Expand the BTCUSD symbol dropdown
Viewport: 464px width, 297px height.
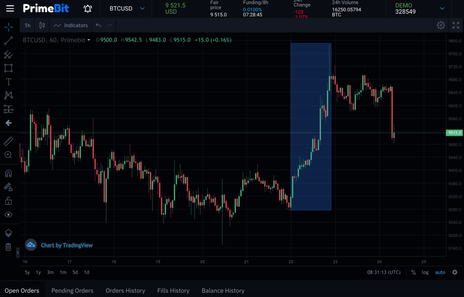click(x=142, y=9)
